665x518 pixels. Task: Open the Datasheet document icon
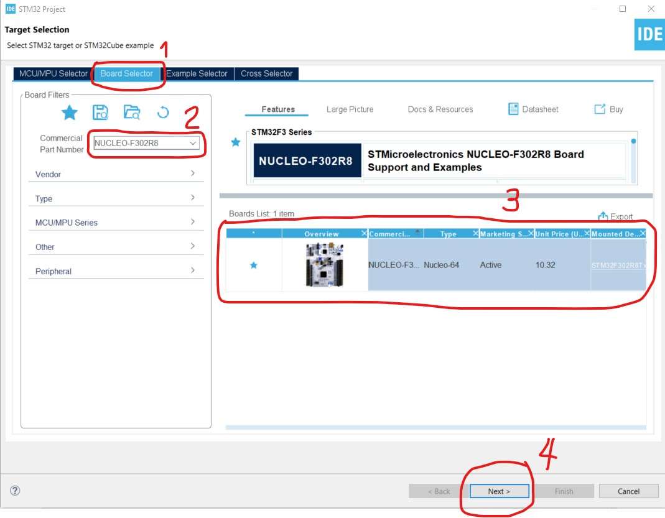click(x=513, y=109)
